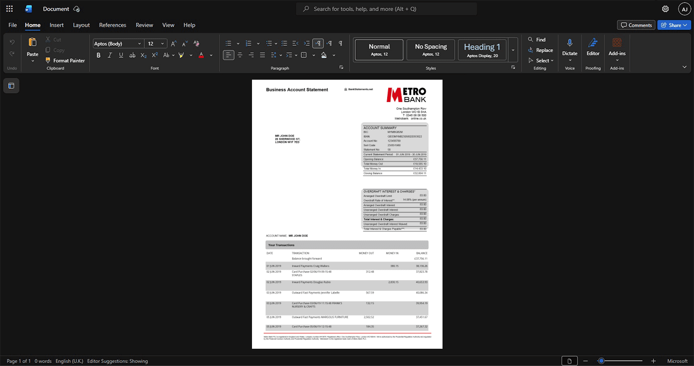Screen dimensions: 694x366
Task: Open the Help tab
Action: coord(189,25)
